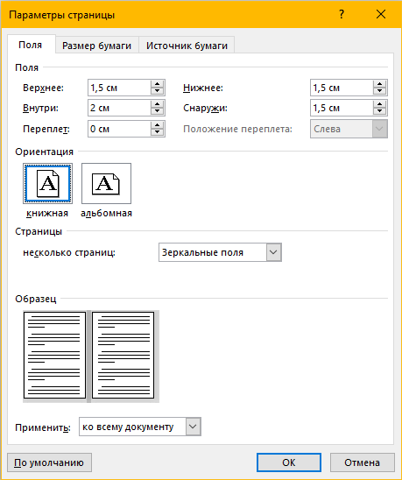
Task: Click the Образец page preview thumbnail
Action: click(91, 356)
